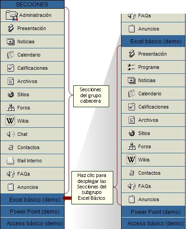Click the Contactos 'a' icon in left panel

(10, 147)
